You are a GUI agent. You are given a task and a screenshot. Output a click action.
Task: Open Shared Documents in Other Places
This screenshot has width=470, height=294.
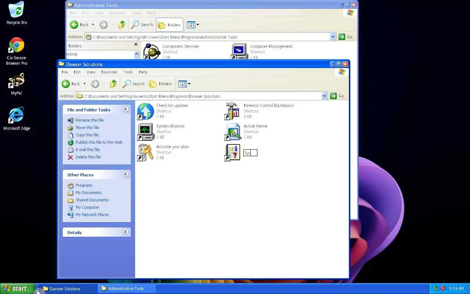[92, 200]
